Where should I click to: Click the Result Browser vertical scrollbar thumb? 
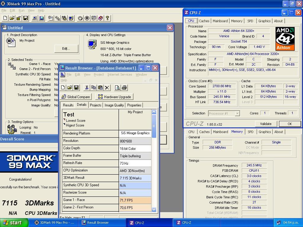click(154, 126)
